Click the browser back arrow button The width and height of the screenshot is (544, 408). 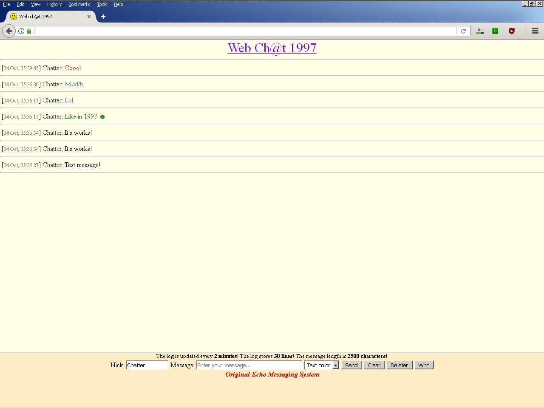[x=9, y=31]
